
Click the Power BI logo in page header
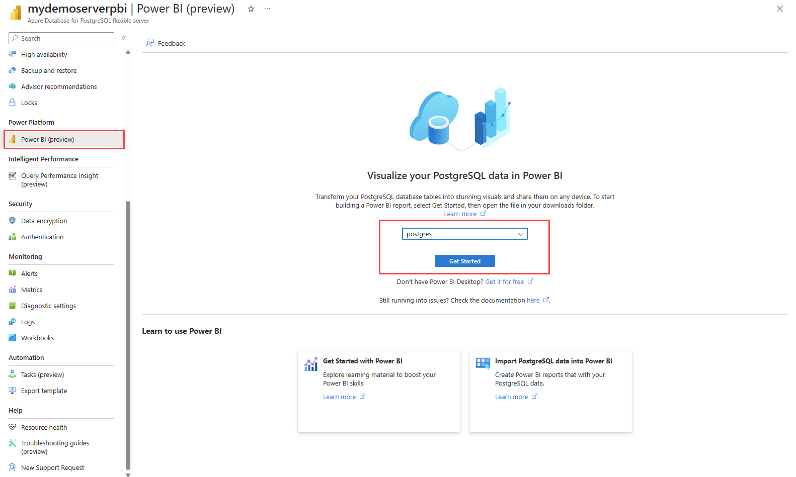[16, 13]
